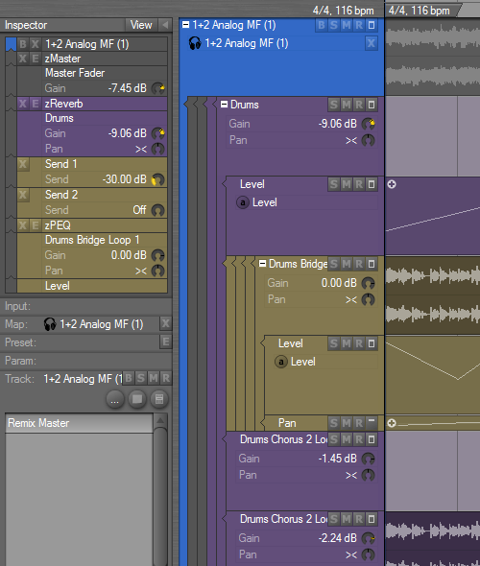Toggle record arm on 1+2 Analog MF header
The width and height of the screenshot is (480, 566).
coord(359,25)
